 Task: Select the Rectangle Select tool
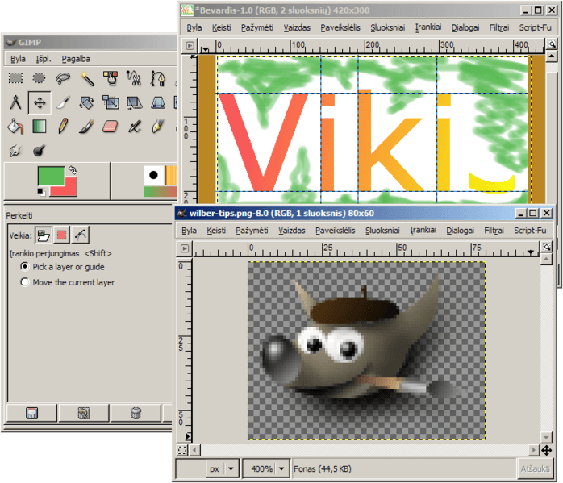pos(15,78)
